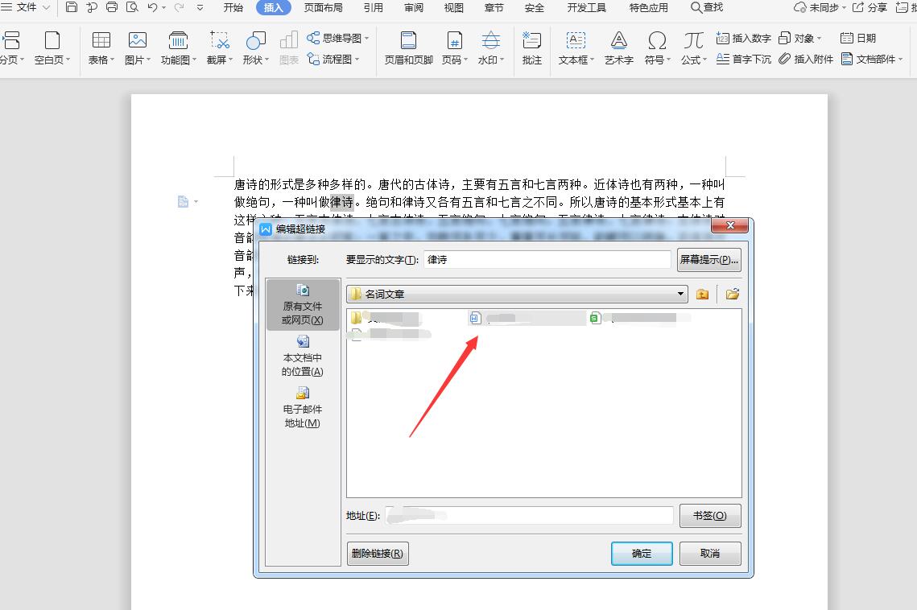
Task: Open the unsynced (未同步) dropdown
Action: pyautogui.click(x=820, y=7)
